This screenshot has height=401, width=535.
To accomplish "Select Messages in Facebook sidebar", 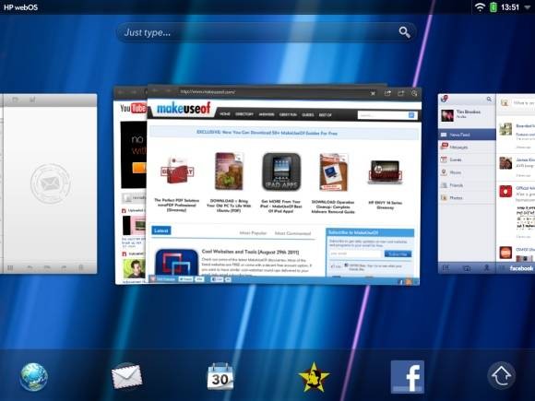I will 467,147.
